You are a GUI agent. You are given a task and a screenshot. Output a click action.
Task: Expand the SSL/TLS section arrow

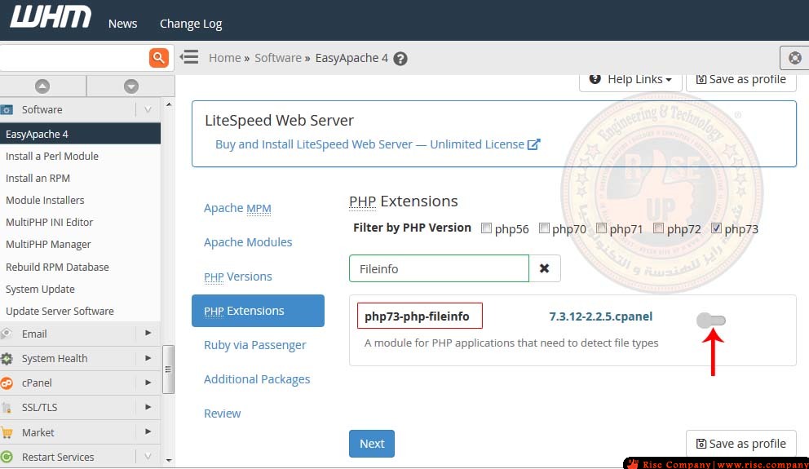(x=148, y=406)
